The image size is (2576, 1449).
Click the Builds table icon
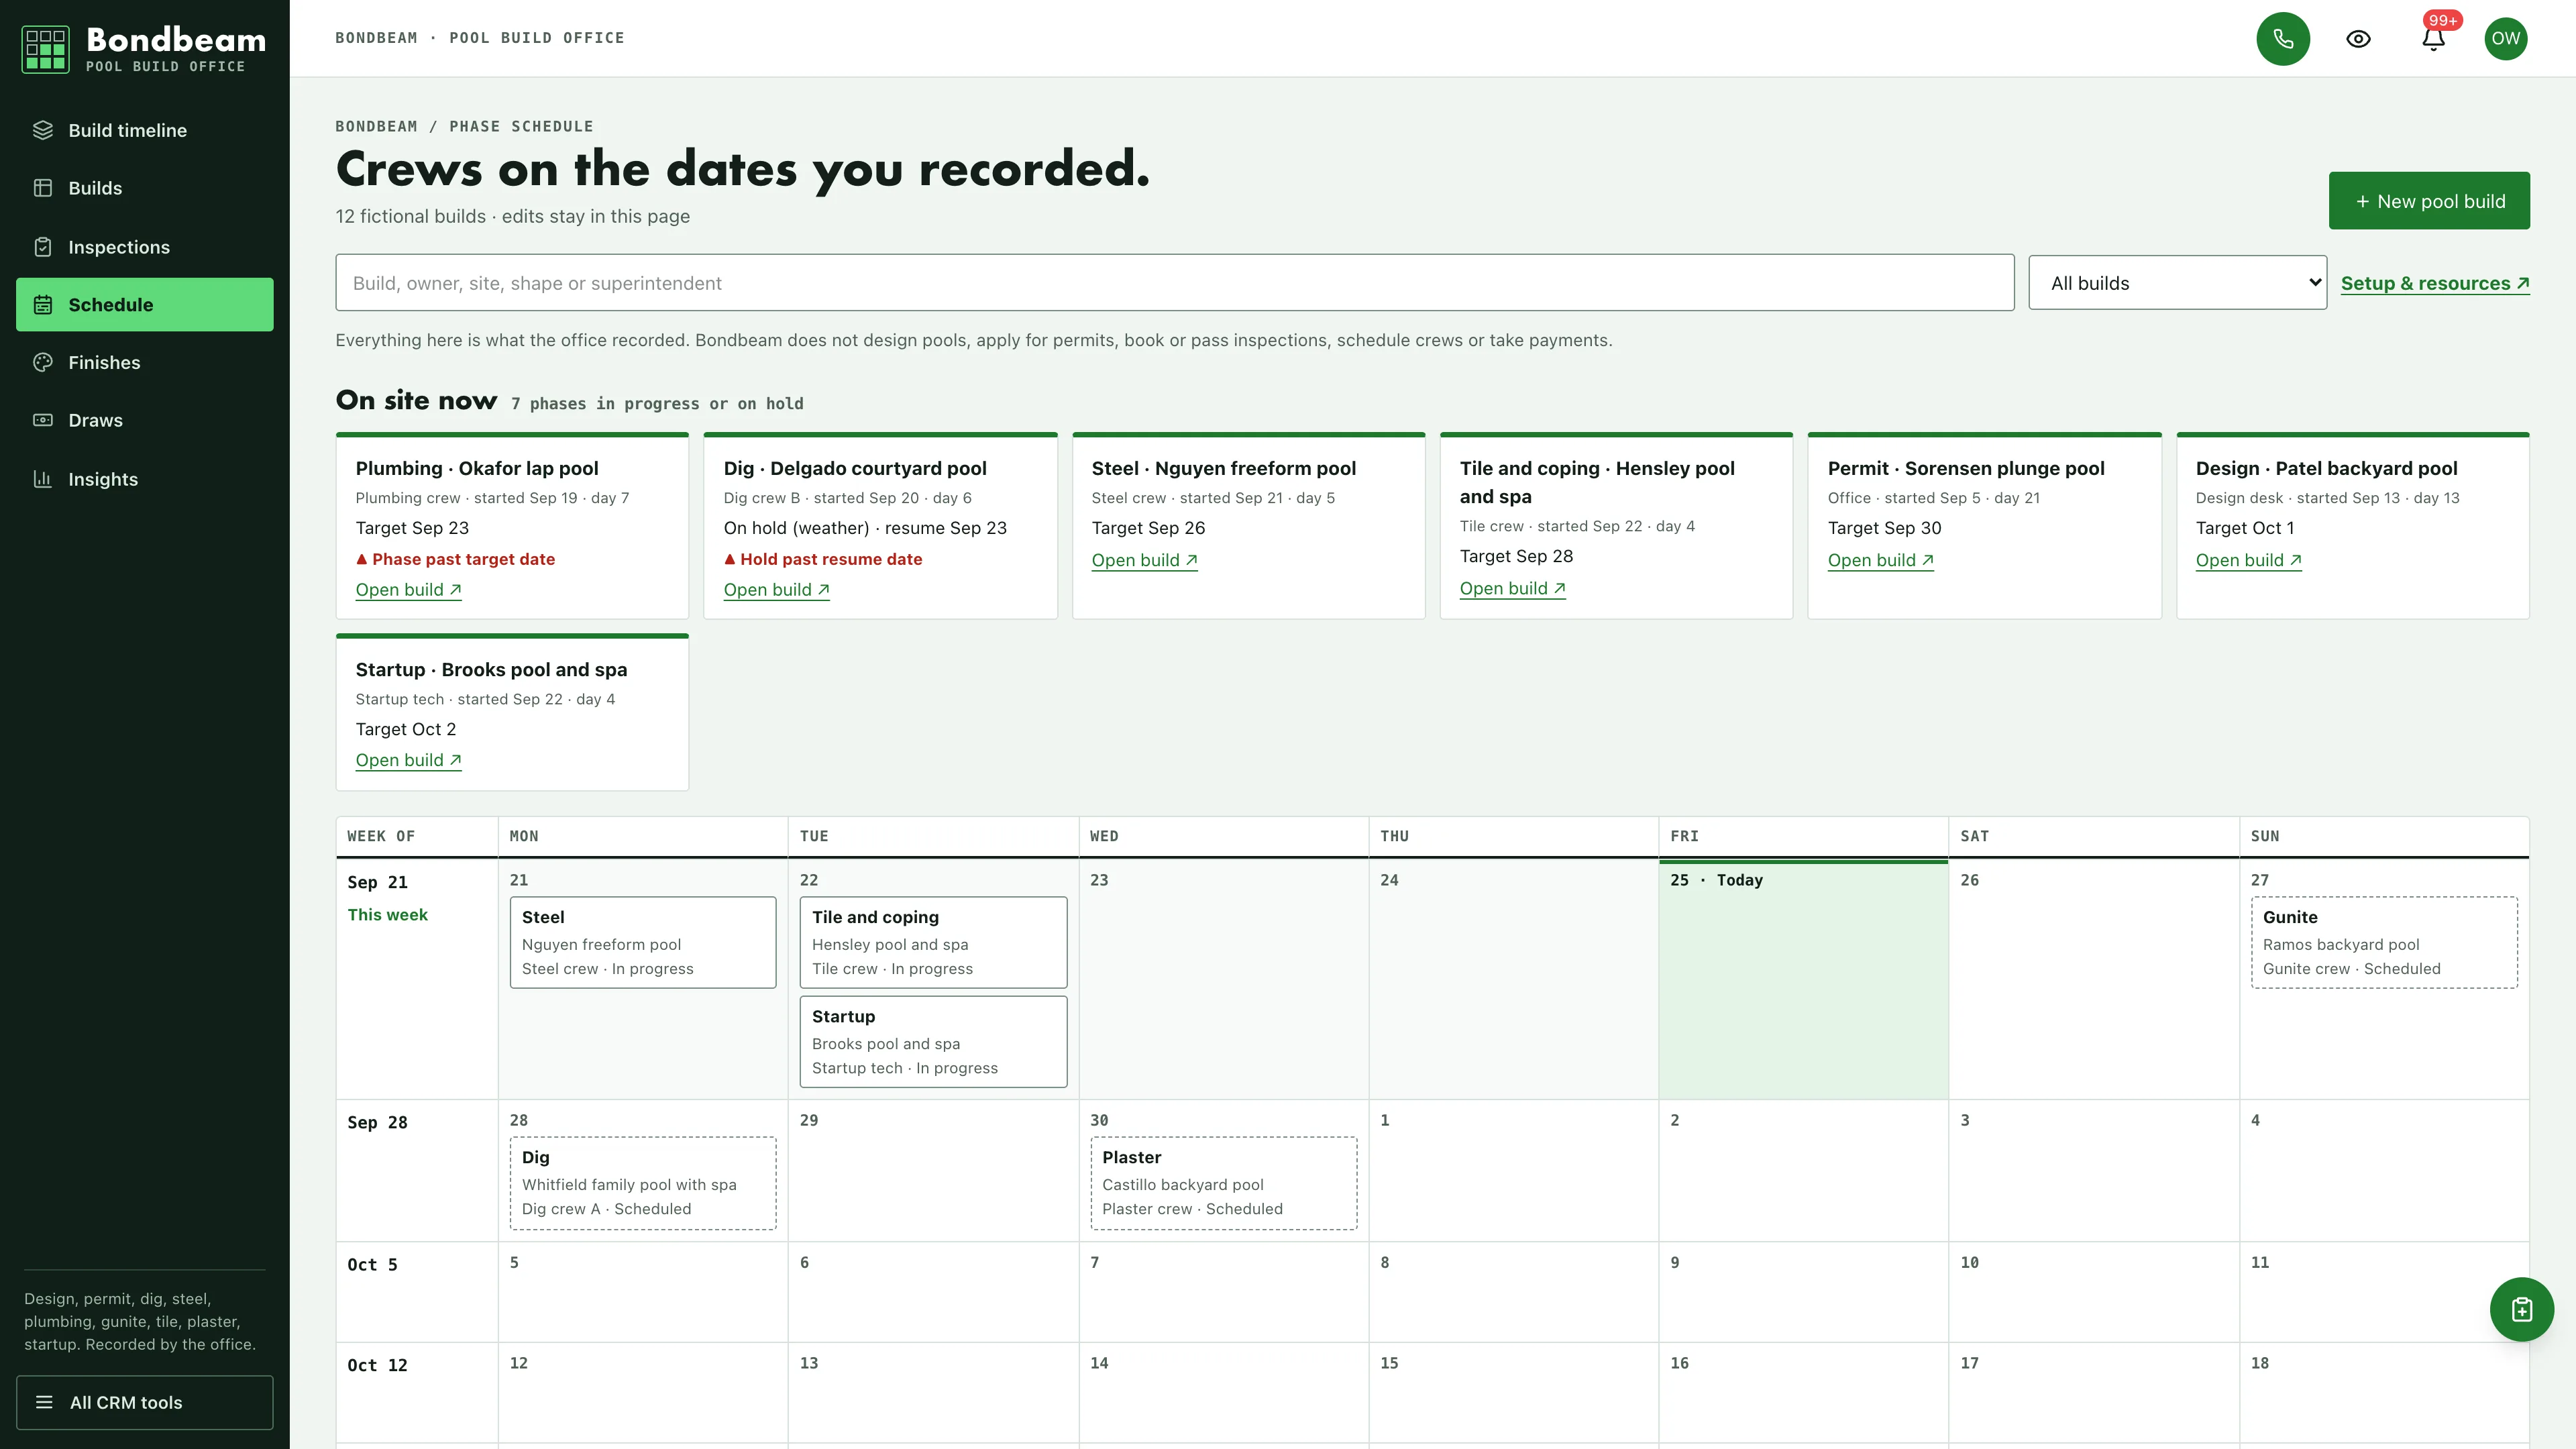pyautogui.click(x=43, y=188)
